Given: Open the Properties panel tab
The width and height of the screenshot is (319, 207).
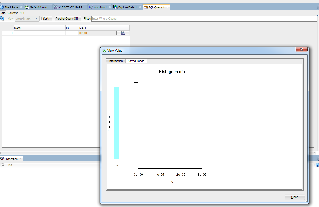Looking at the screenshot, I should pos(11,159).
